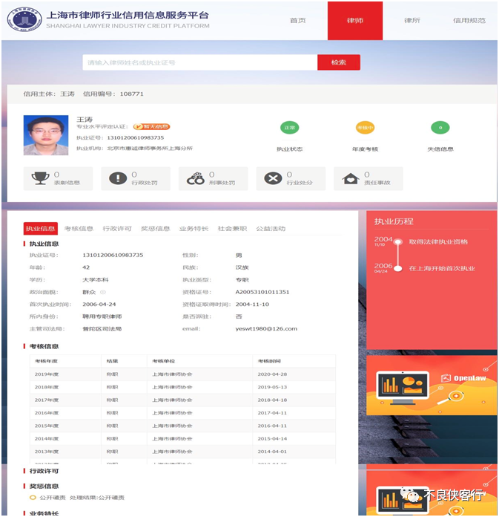
Task: Click the platform logo in the header
Action: (x=24, y=20)
